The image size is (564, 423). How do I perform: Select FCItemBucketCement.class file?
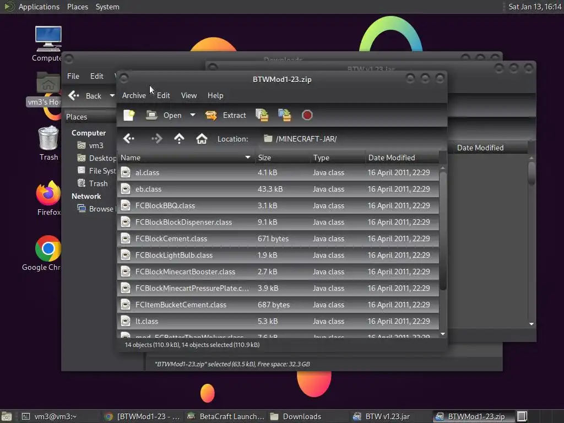pyautogui.click(x=278, y=305)
